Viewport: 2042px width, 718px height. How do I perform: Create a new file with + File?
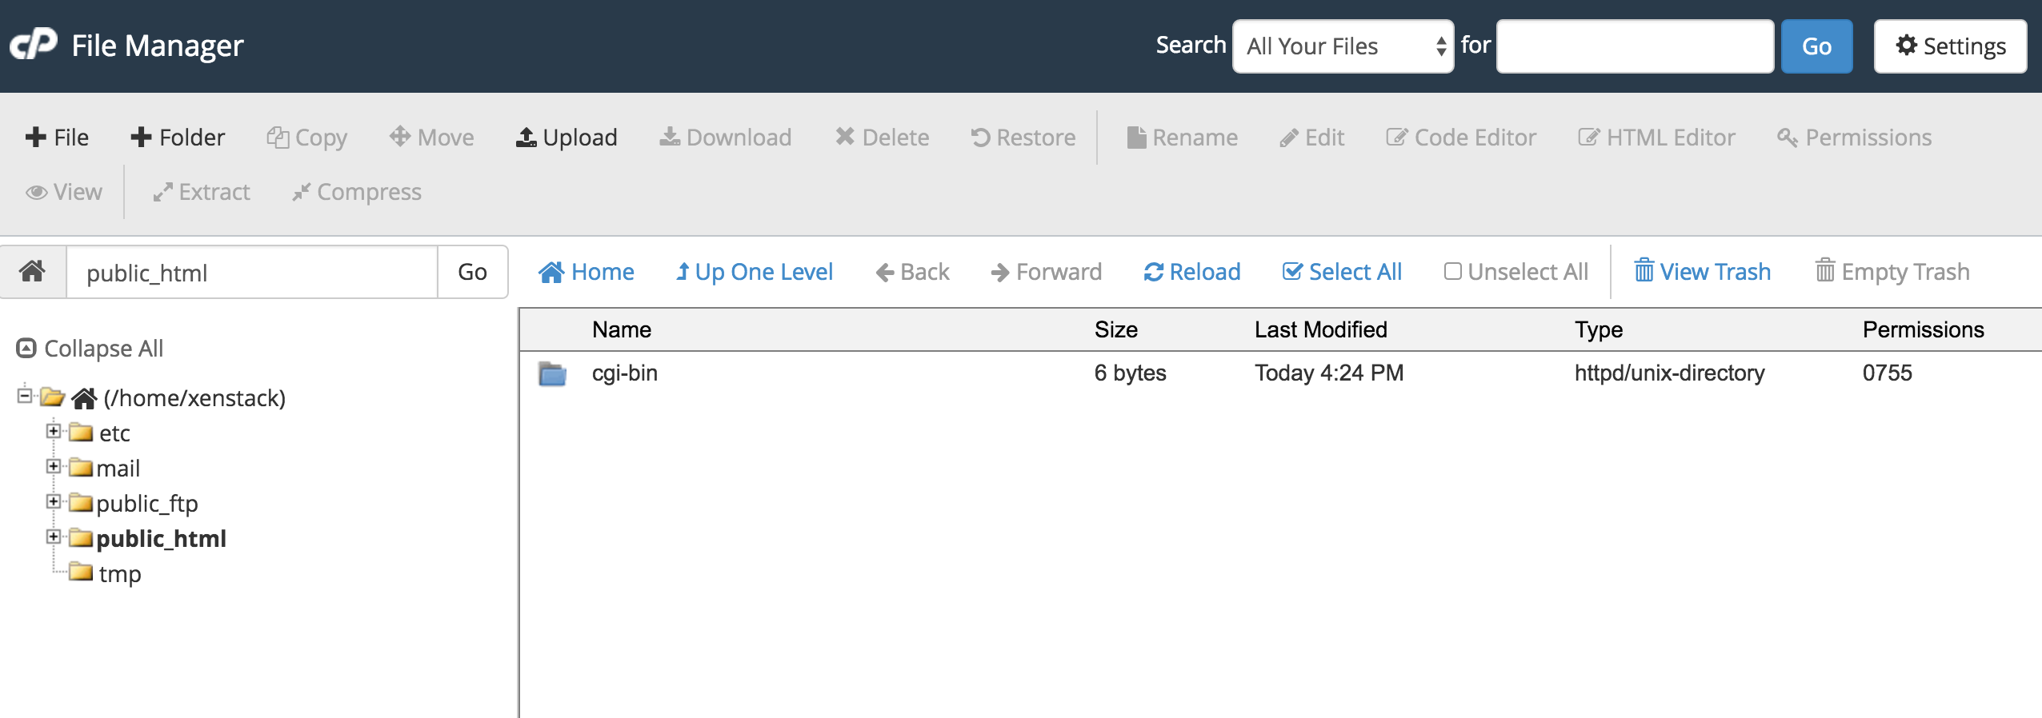click(x=57, y=138)
